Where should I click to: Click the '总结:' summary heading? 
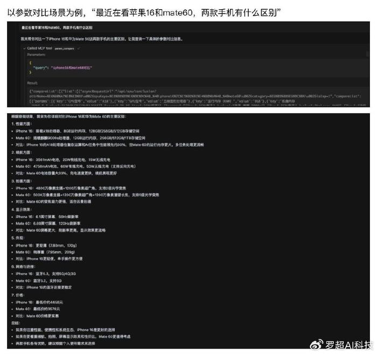tap(16, 323)
